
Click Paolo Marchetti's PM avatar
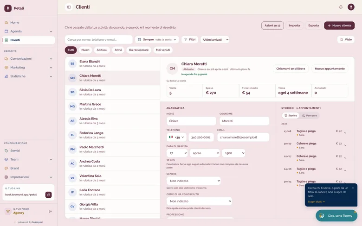(72, 149)
